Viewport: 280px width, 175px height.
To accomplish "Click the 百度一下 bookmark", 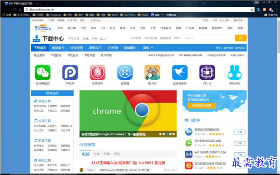I will pos(163,15).
